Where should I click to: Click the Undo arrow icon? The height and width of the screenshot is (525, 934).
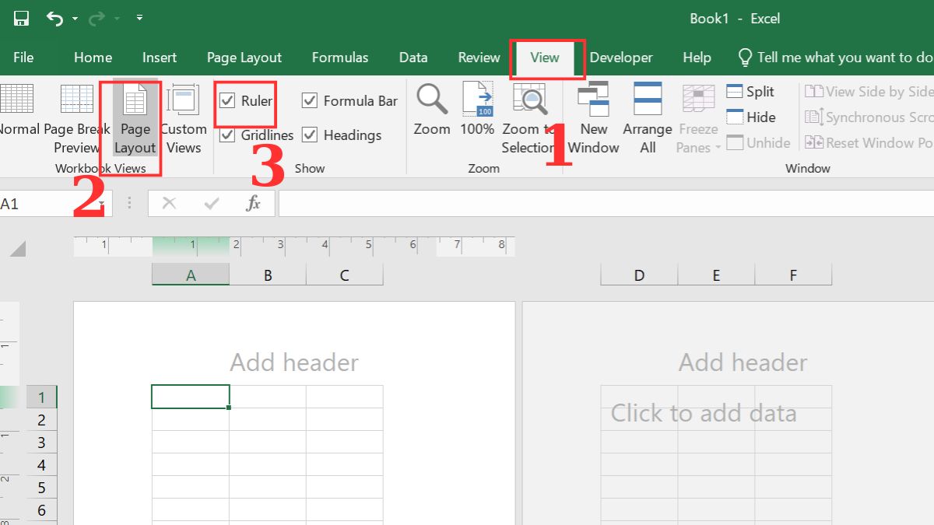pyautogui.click(x=54, y=19)
